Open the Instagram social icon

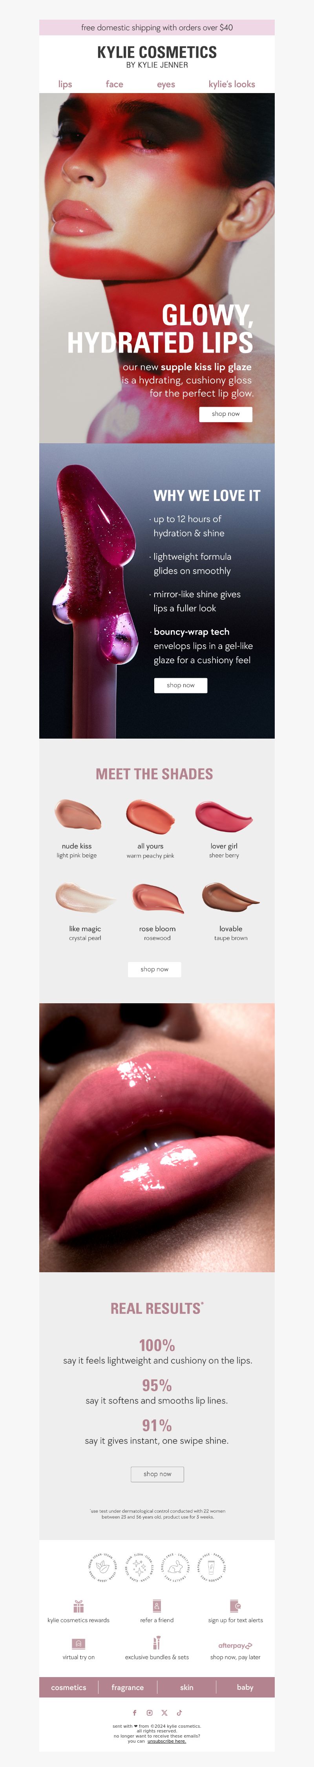pos(150,1713)
